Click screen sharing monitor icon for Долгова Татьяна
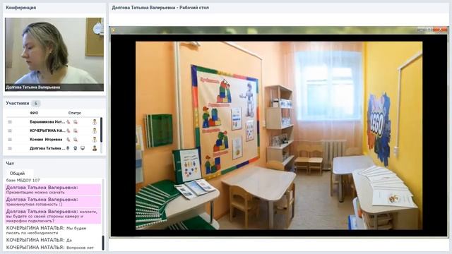 click(83, 148)
